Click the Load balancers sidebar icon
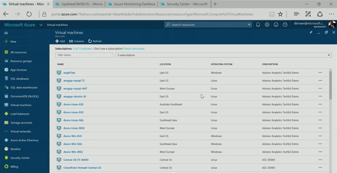The image size is (337, 173). pos(6,114)
